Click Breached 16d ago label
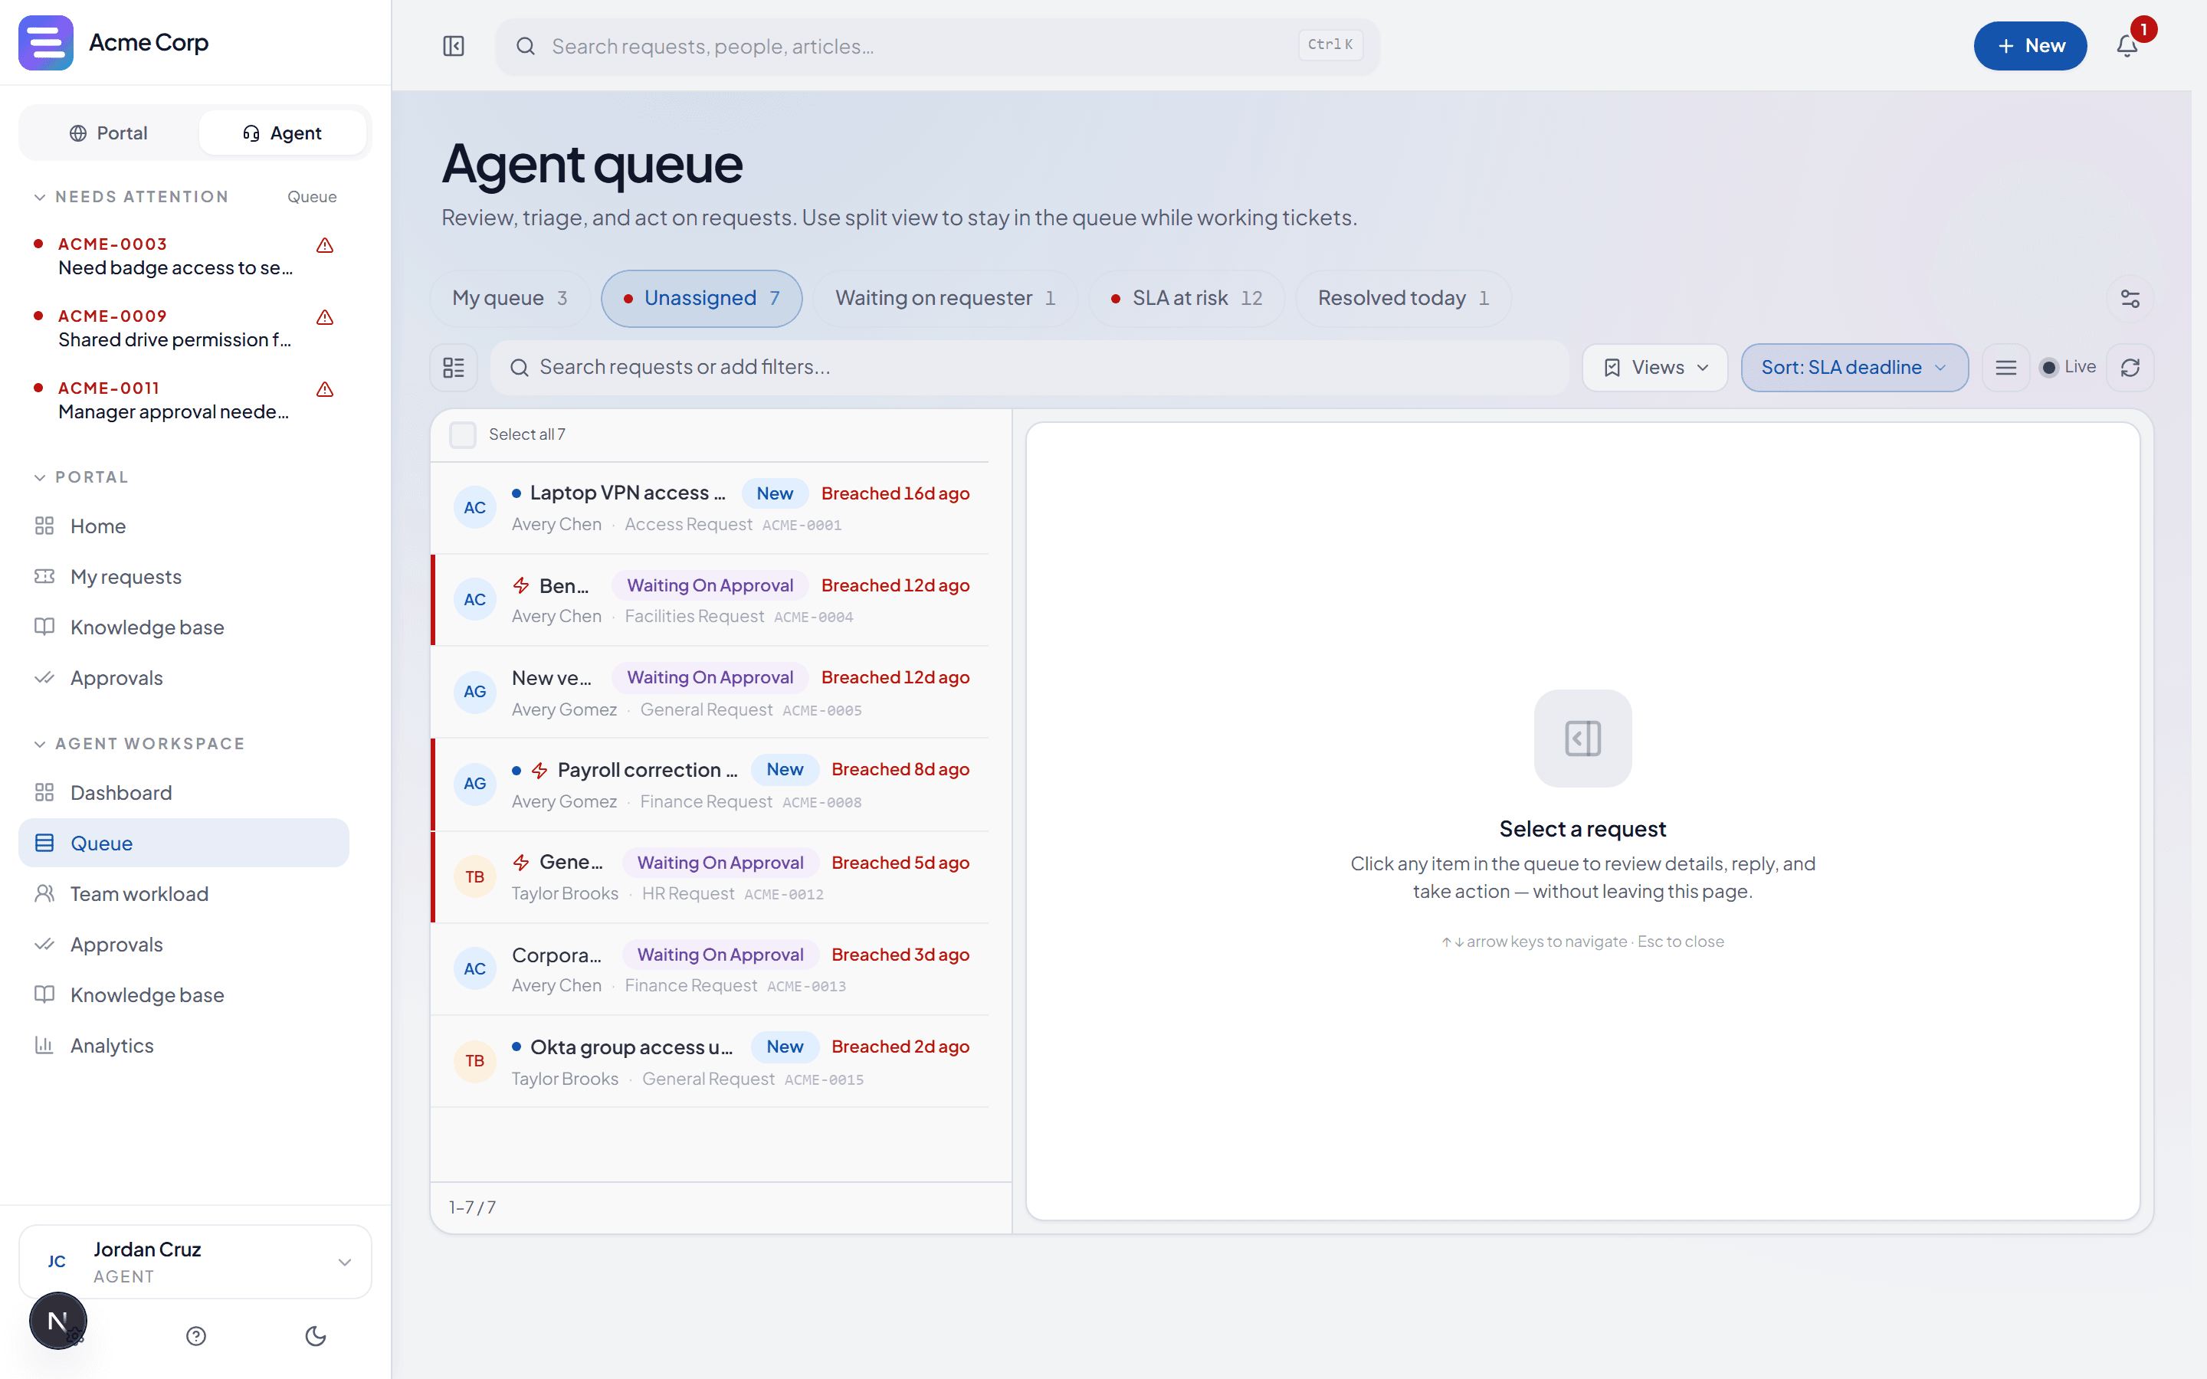This screenshot has width=2207, height=1379. click(894, 493)
